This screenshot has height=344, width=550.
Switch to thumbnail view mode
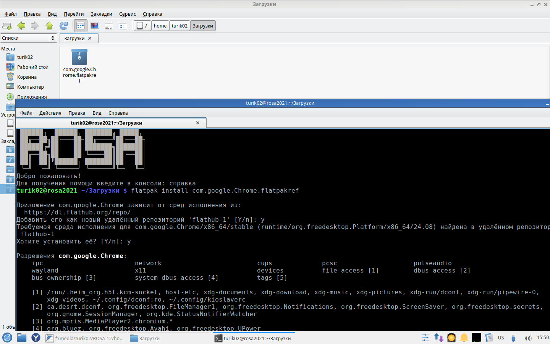(x=95, y=26)
